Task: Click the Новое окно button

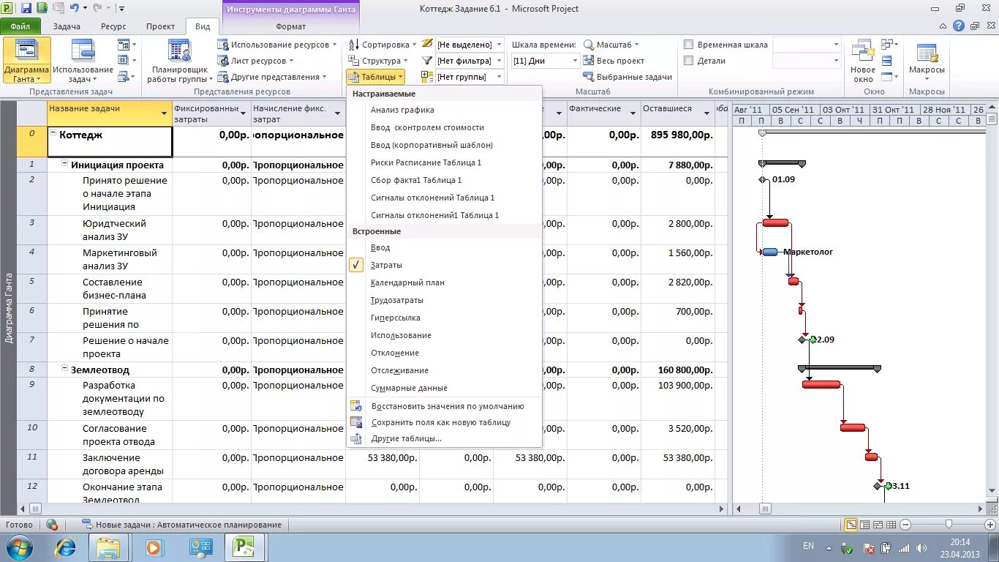Action: point(863,60)
